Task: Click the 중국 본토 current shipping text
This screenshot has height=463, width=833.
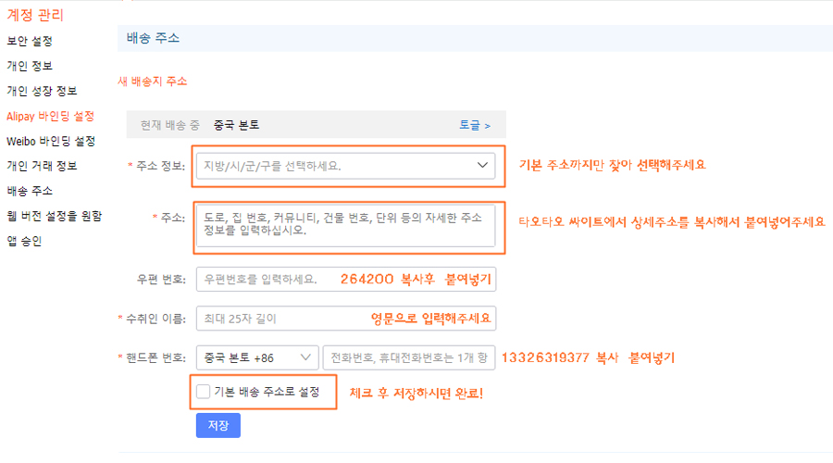Action: [236, 125]
